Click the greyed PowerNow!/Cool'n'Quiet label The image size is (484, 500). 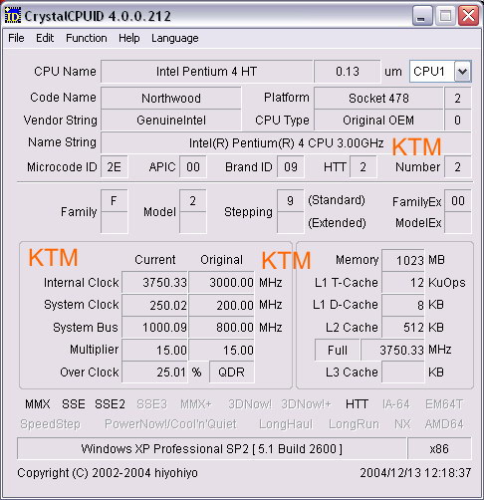(x=170, y=424)
